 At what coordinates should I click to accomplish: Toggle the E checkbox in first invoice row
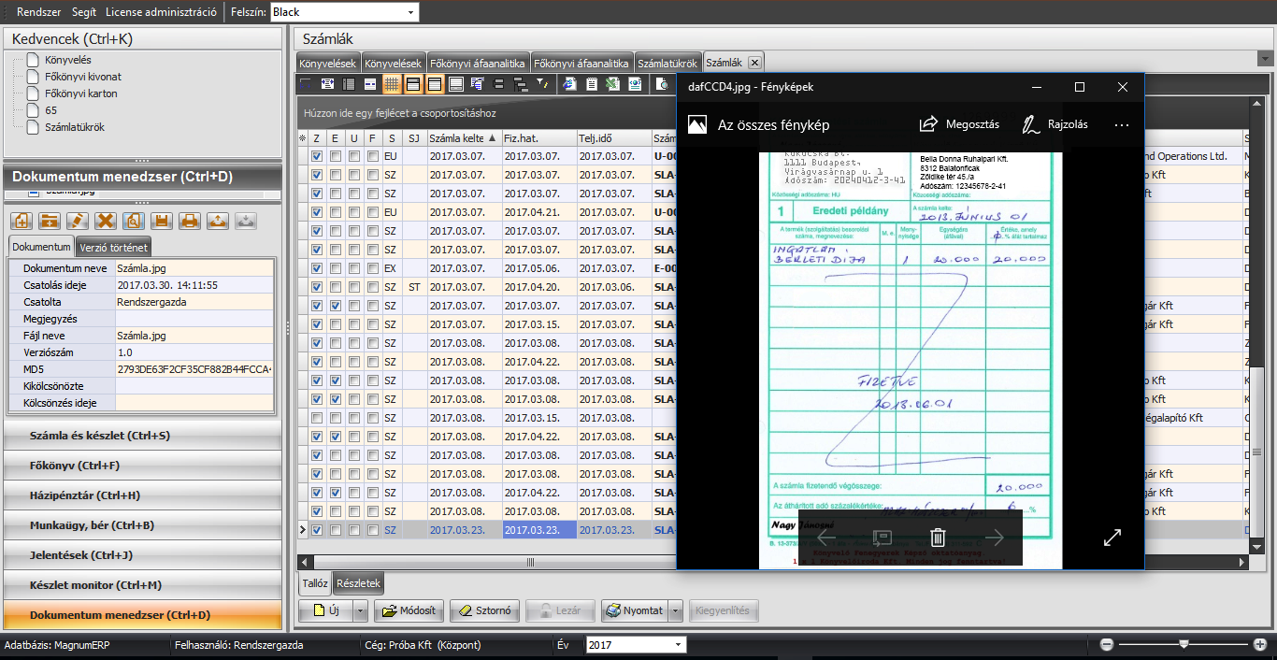coord(336,156)
